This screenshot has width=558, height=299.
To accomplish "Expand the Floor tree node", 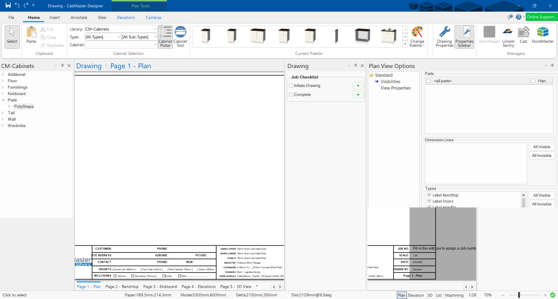I will pos(3,81).
